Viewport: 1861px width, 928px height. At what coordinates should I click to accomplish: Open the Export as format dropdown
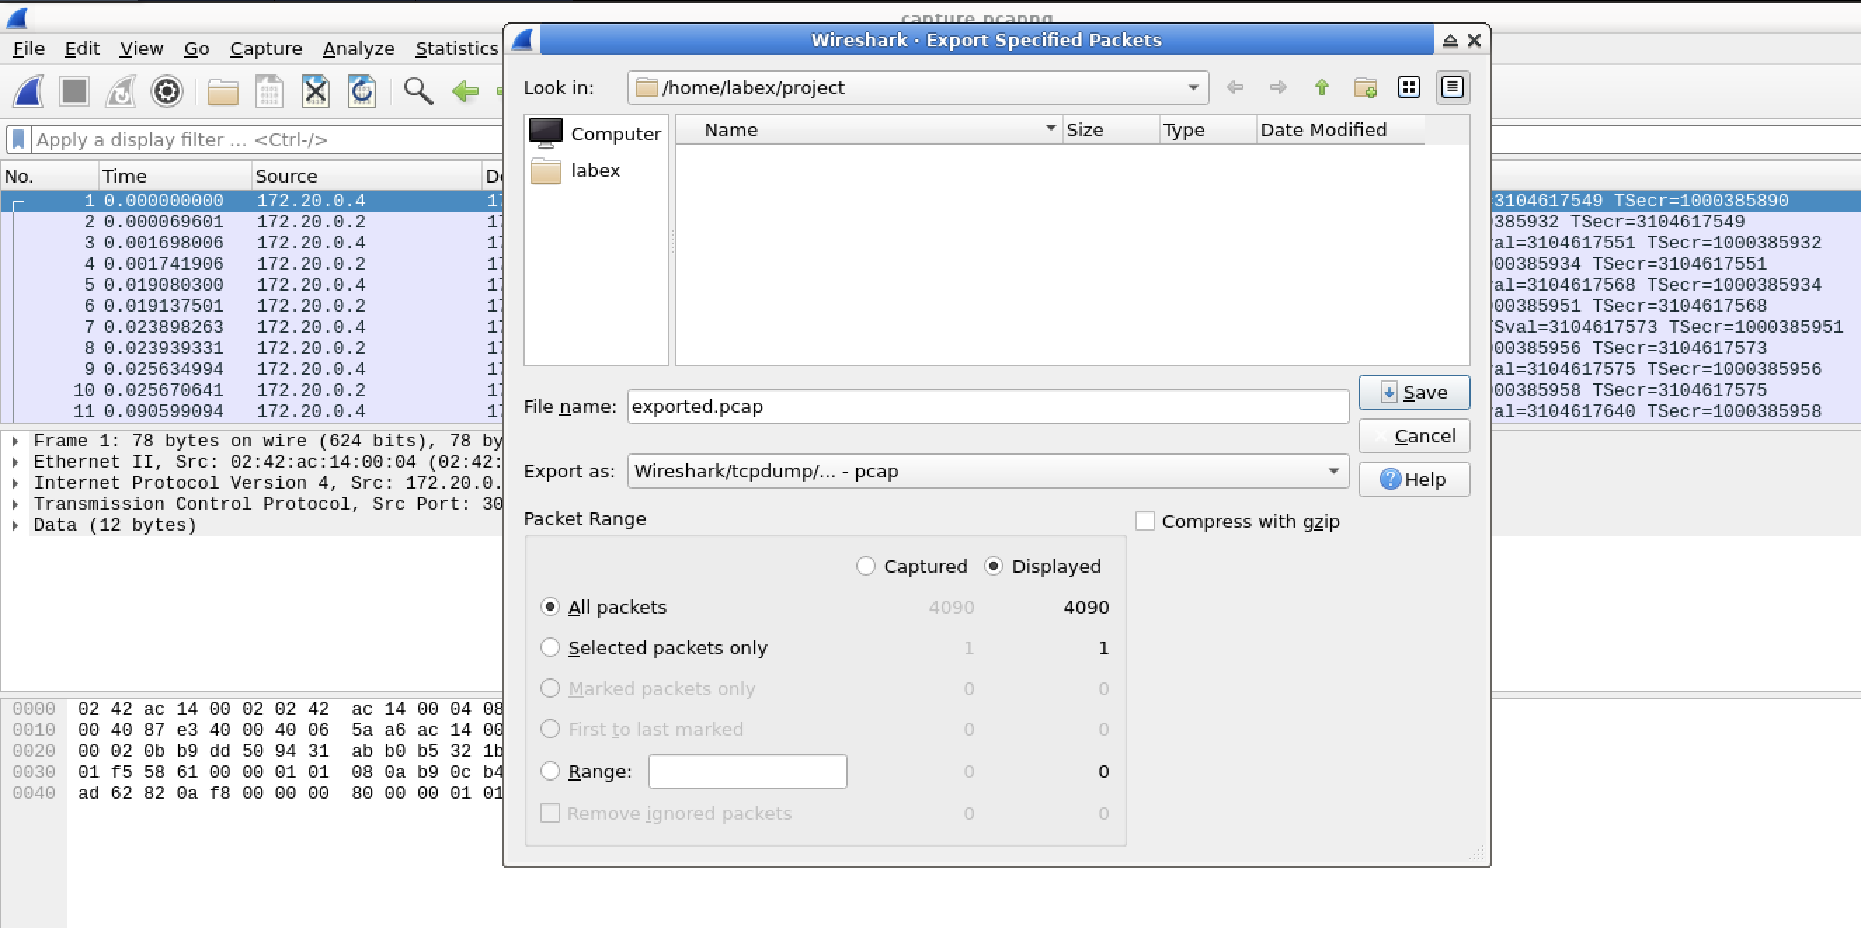[1333, 471]
